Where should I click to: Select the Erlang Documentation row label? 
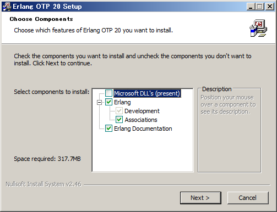tap(143, 129)
